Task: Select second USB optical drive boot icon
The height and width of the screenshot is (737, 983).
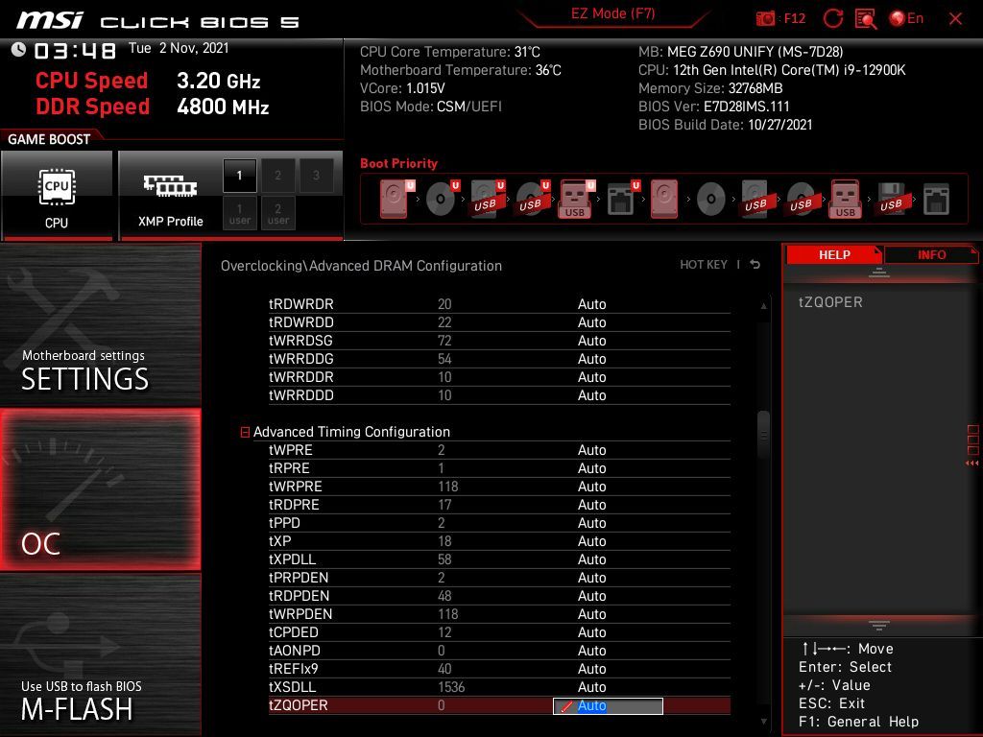Action: pos(802,199)
